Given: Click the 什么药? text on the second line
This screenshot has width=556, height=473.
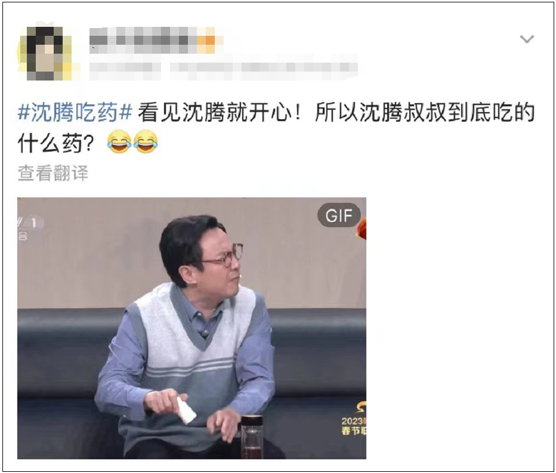Looking at the screenshot, I should (55, 143).
